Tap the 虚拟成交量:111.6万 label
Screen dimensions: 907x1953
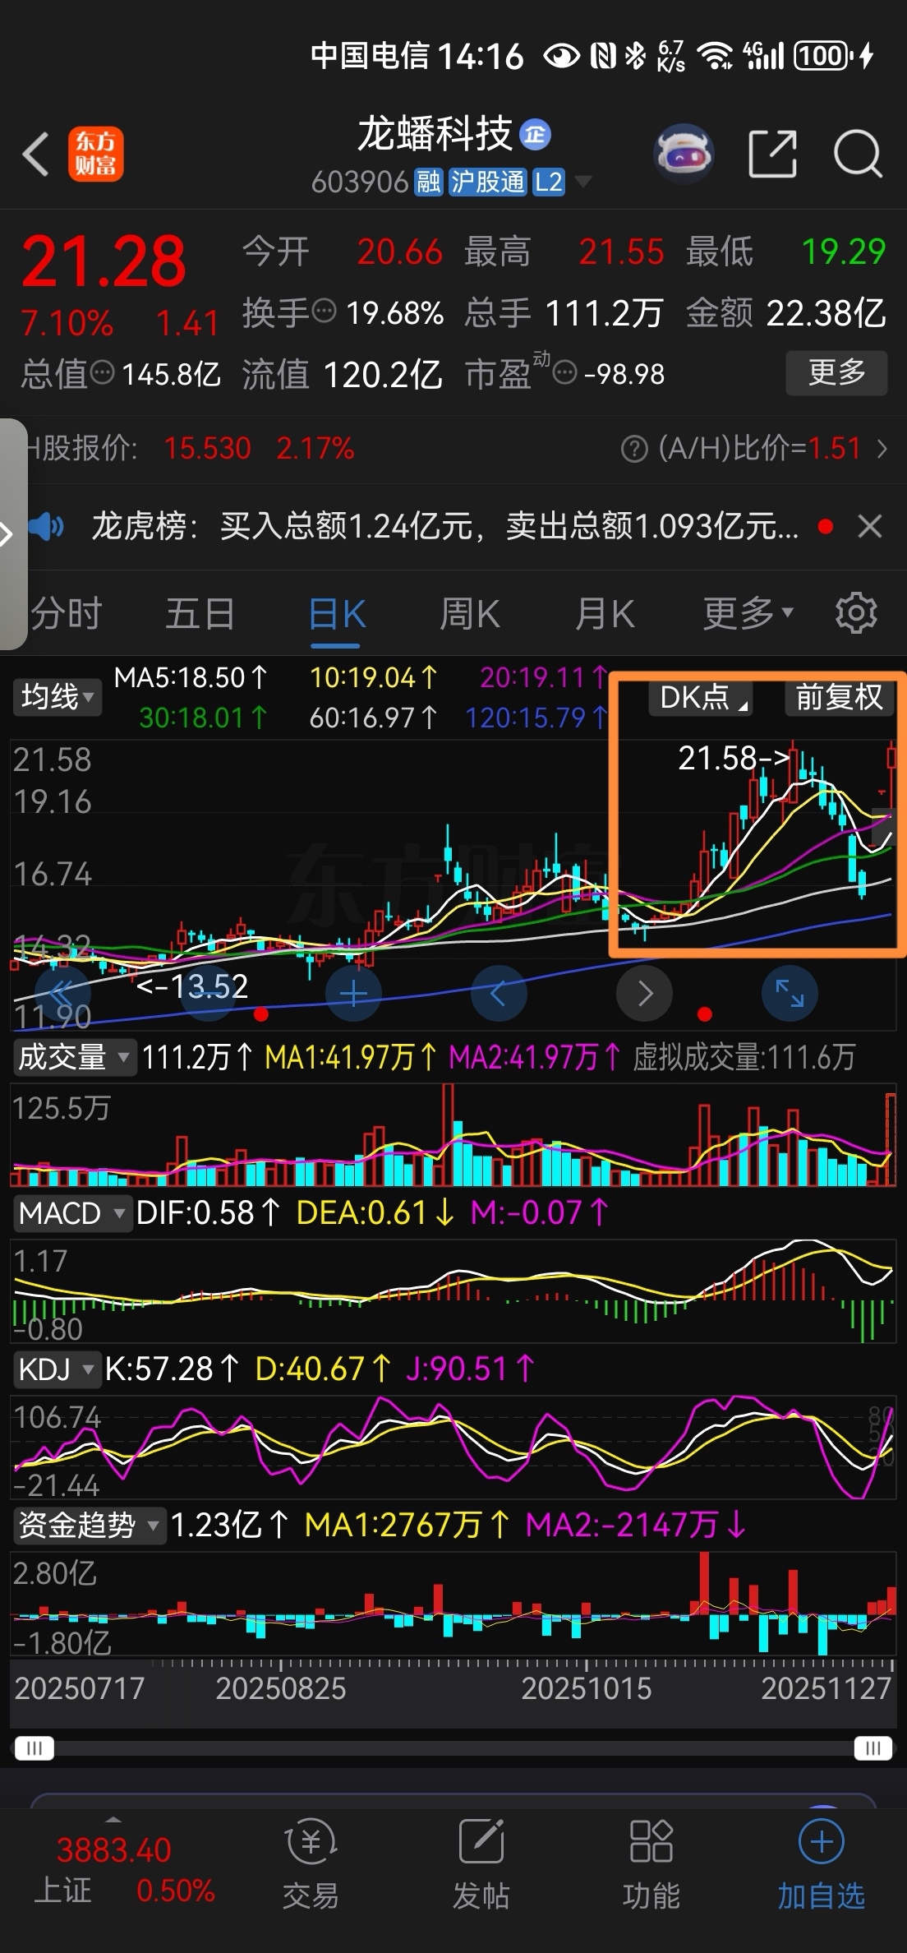click(x=744, y=1057)
